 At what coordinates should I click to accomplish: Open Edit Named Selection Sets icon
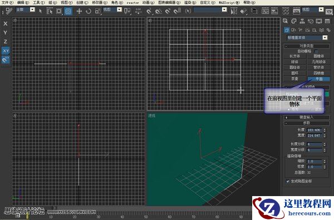coord(188,11)
